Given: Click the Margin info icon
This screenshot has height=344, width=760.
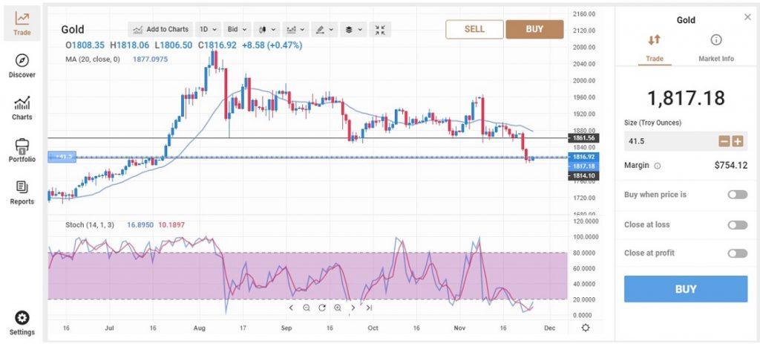Looking at the screenshot, I should click(x=658, y=166).
